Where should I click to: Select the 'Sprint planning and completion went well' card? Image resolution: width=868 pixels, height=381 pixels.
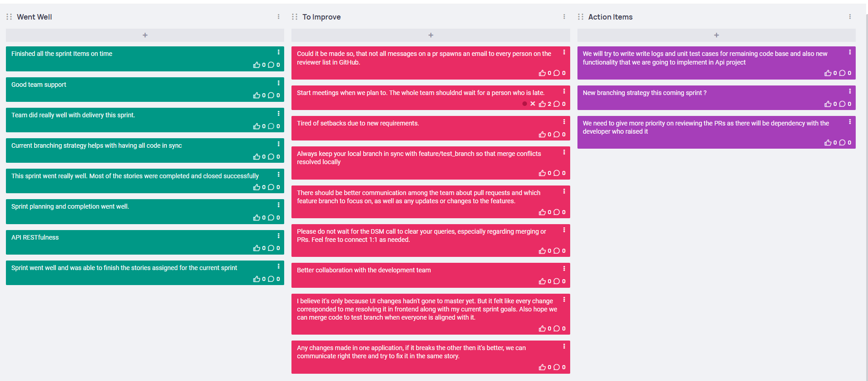pos(145,211)
